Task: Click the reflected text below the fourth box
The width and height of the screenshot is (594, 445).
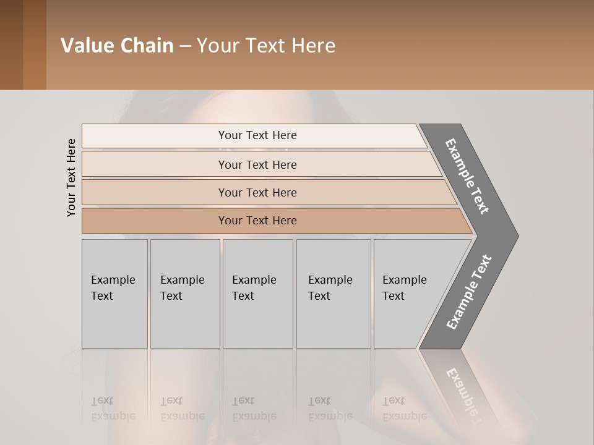Action: coord(330,409)
